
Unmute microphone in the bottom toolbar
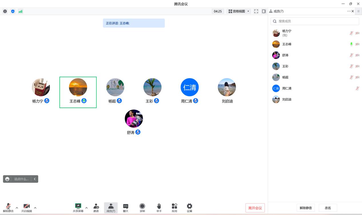tap(8, 206)
